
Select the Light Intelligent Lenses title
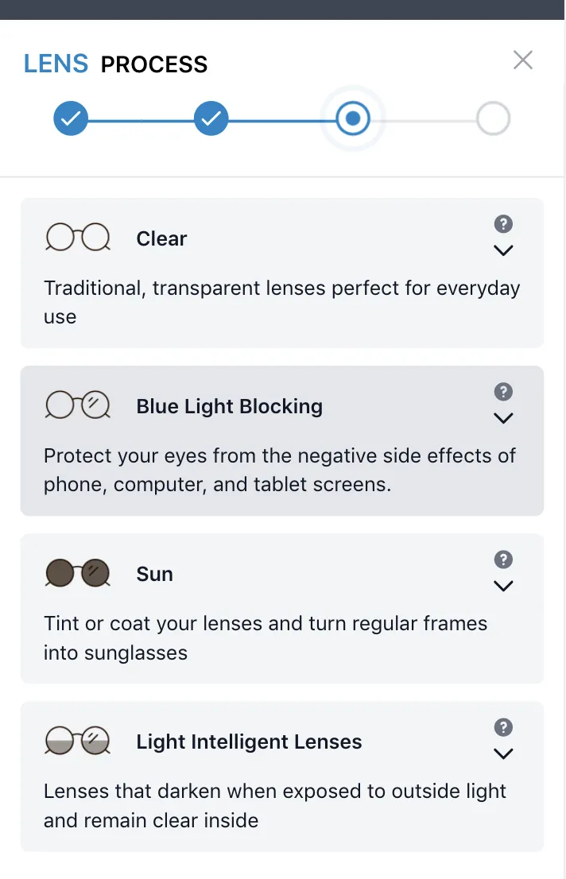(249, 742)
